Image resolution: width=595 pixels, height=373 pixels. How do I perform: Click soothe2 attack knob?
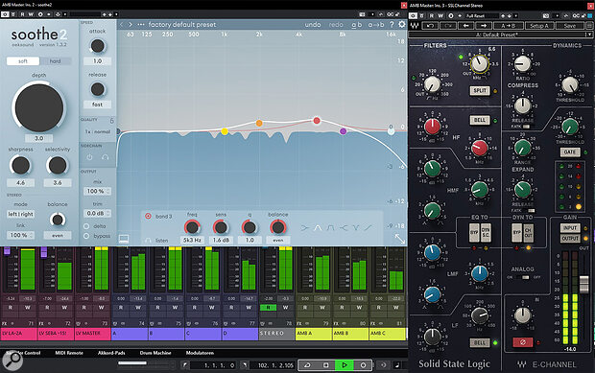click(x=98, y=46)
